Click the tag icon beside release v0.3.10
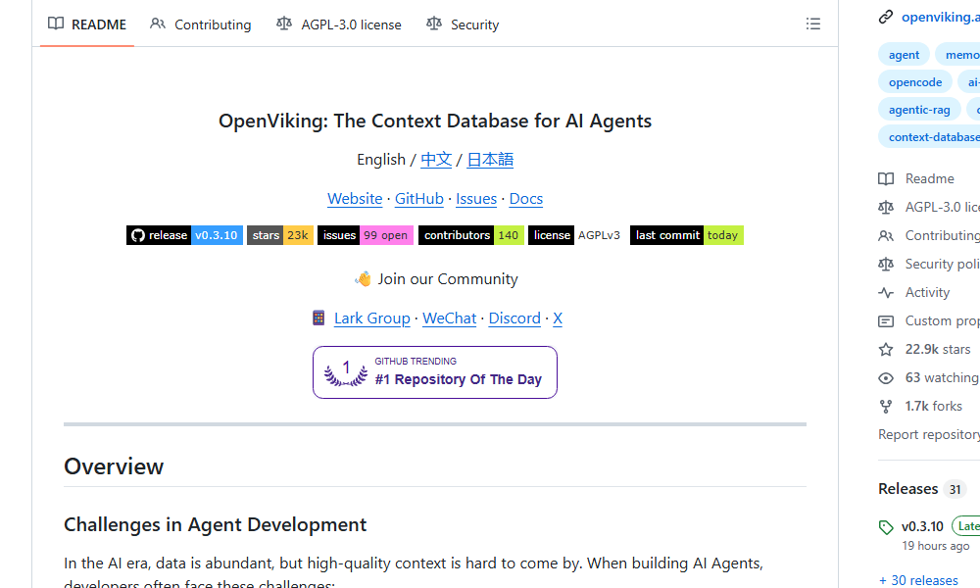The height and width of the screenshot is (588, 980). (887, 526)
